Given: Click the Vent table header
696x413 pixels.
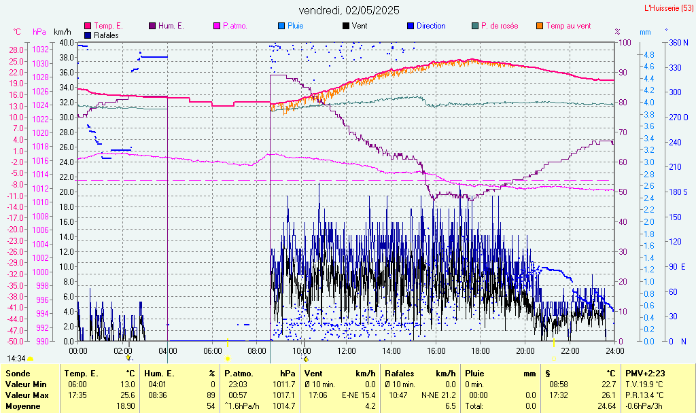Looking at the screenshot, I should [x=313, y=374].
